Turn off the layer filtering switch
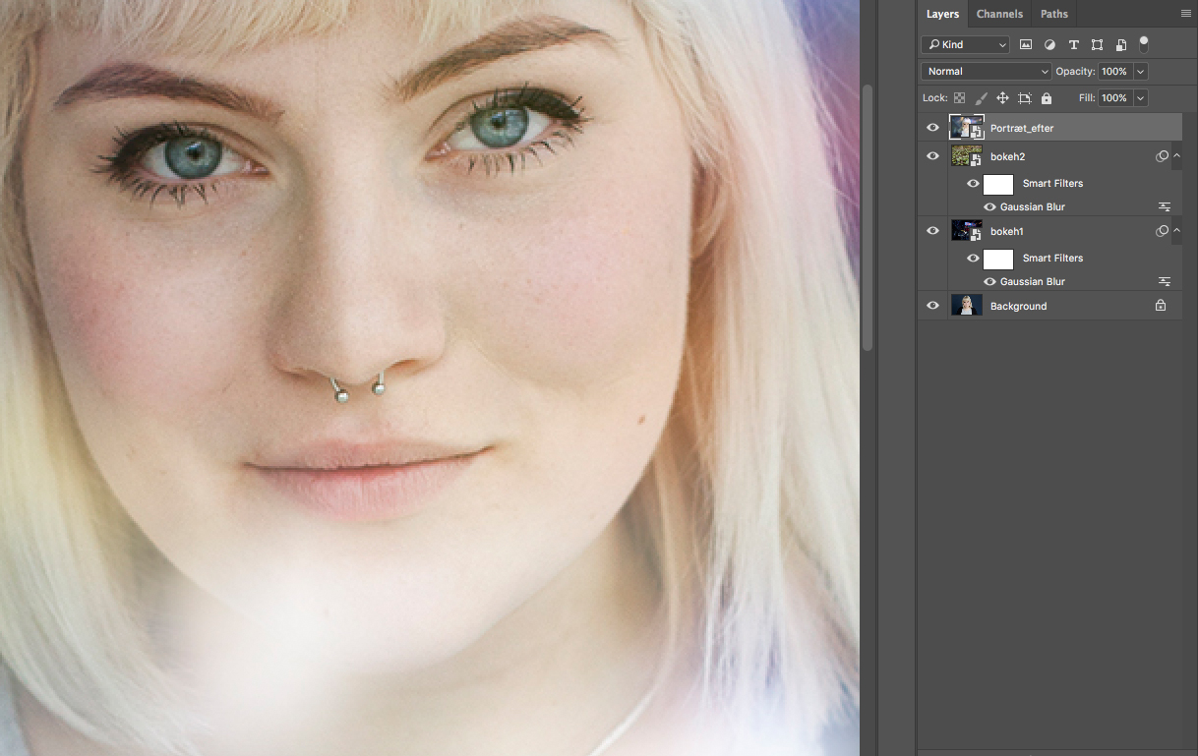 pos(1143,45)
